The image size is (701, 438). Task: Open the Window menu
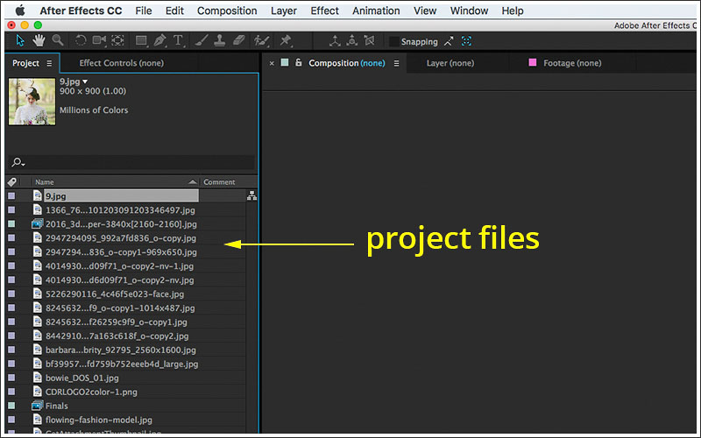tap(469, 11)
